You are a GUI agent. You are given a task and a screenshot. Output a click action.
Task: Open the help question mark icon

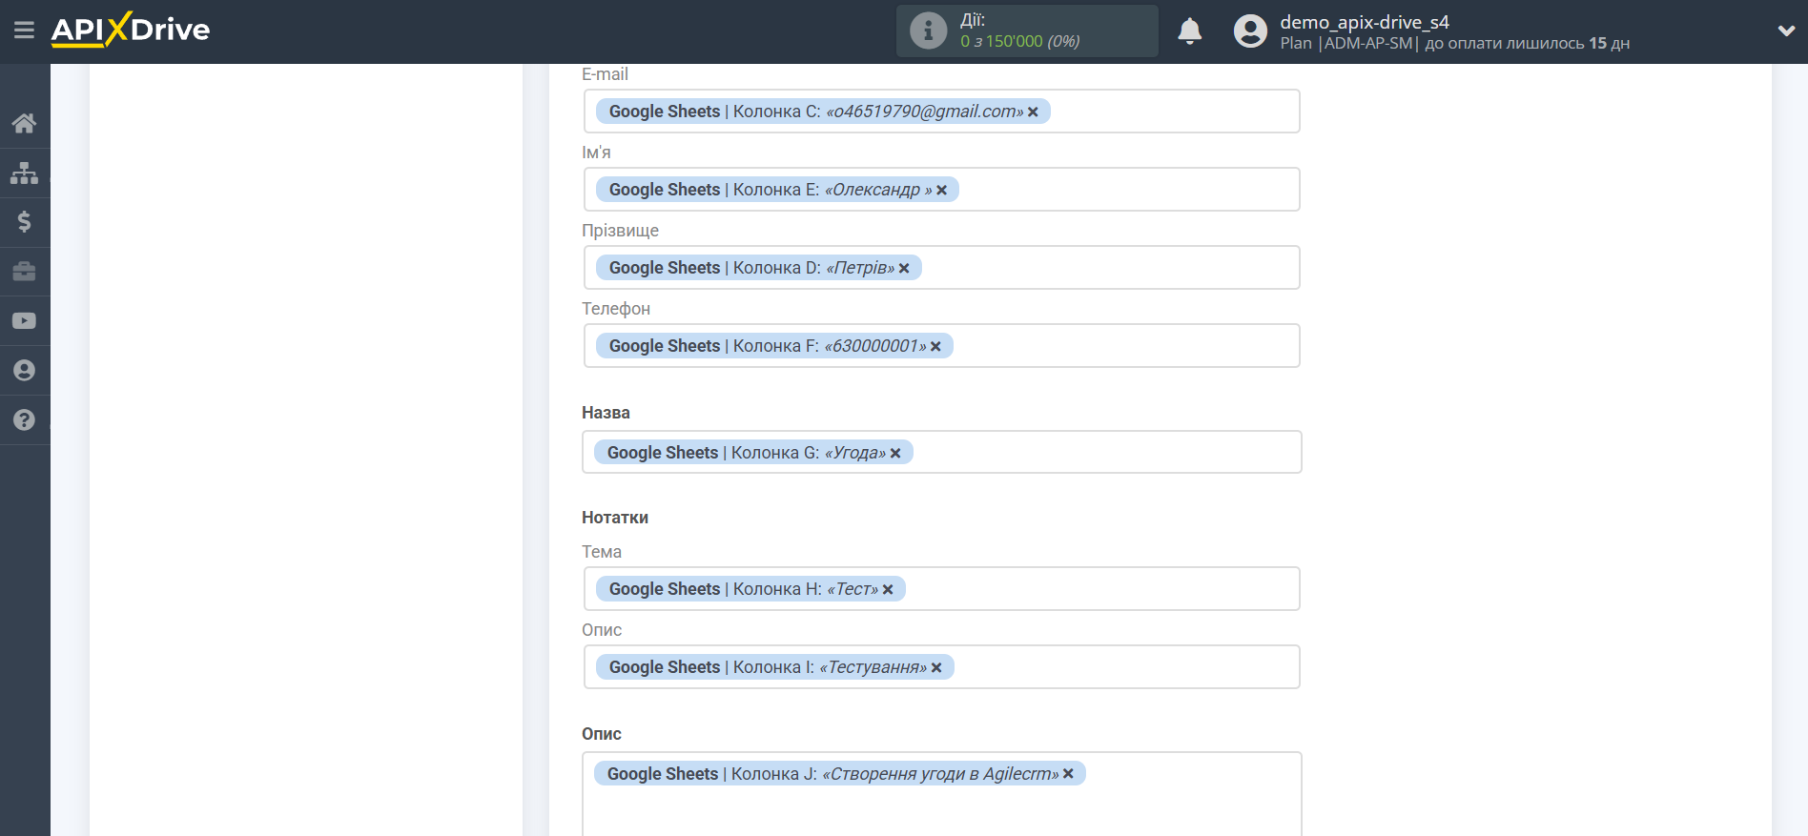tap(24, 420)
